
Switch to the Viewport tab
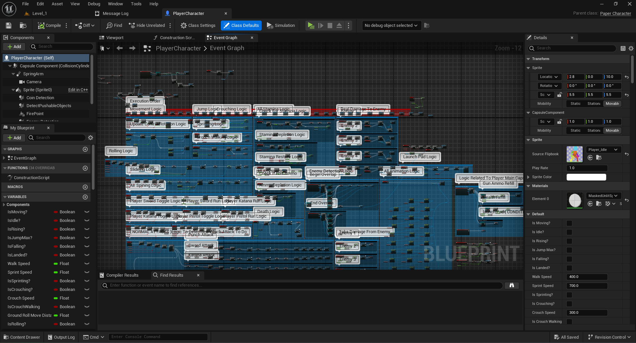tap(115, 38)
